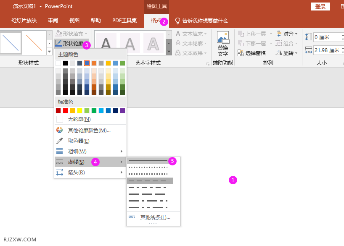Select the Eyedropper (取色器) option
This screenshot has height=246, width=344.
(90, 141)
